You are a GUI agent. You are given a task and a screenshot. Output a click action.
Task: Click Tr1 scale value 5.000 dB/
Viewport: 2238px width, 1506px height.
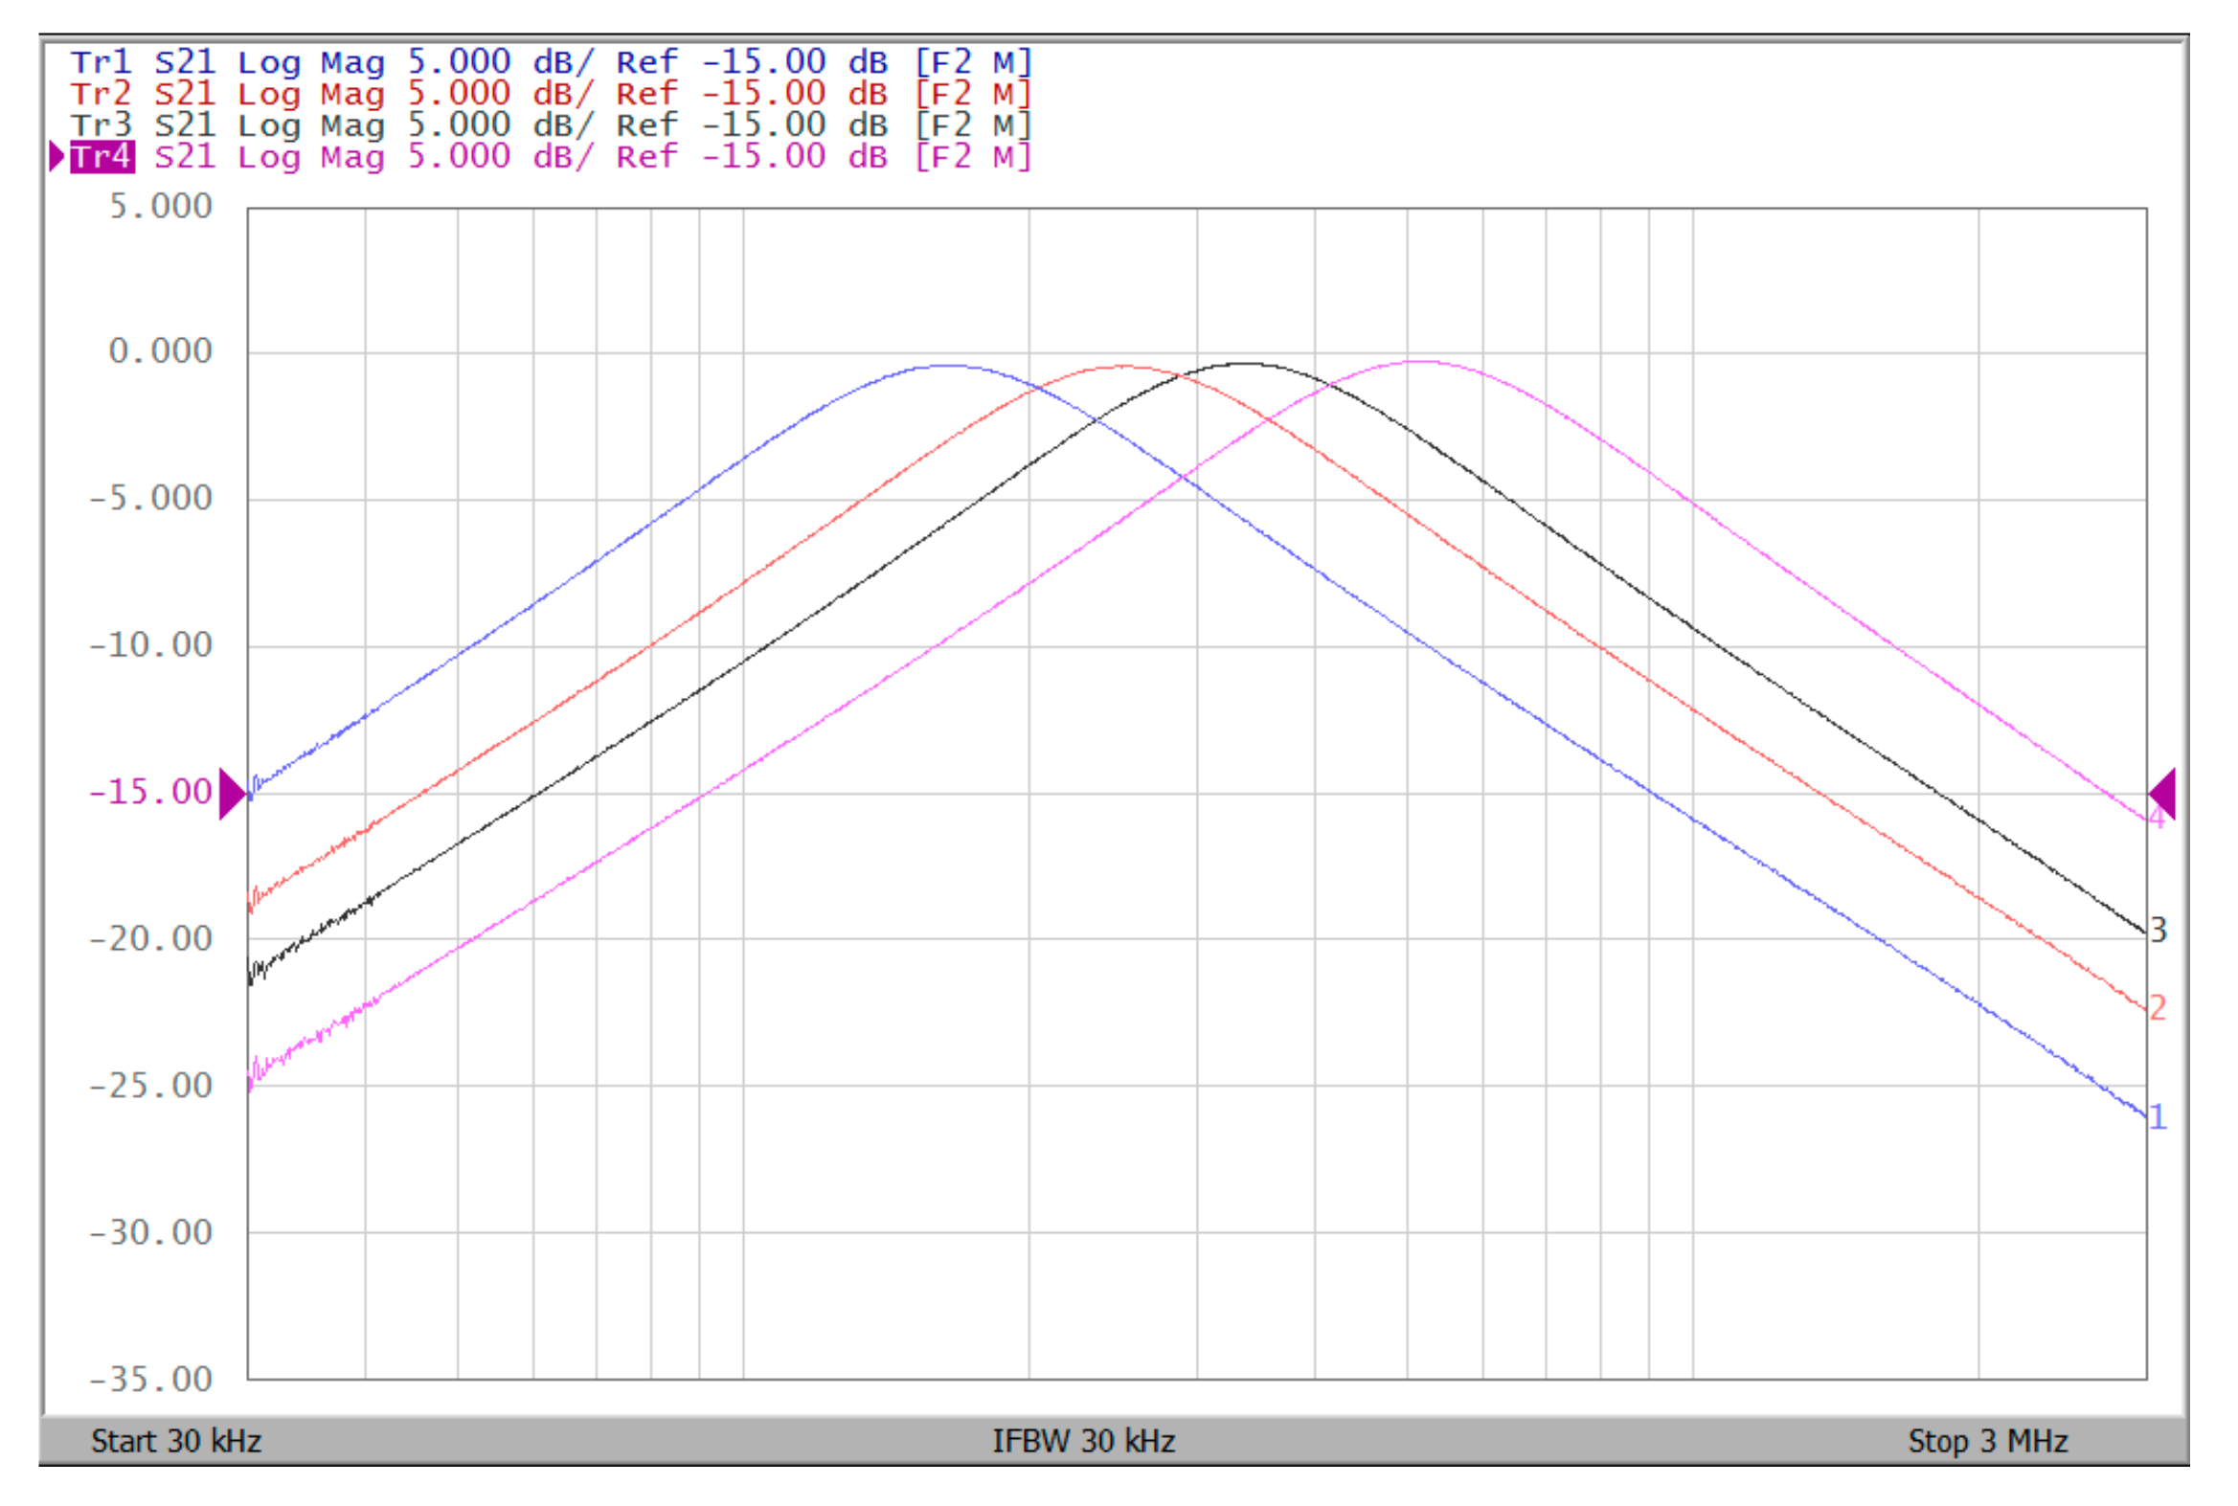(x=501, y=63)
